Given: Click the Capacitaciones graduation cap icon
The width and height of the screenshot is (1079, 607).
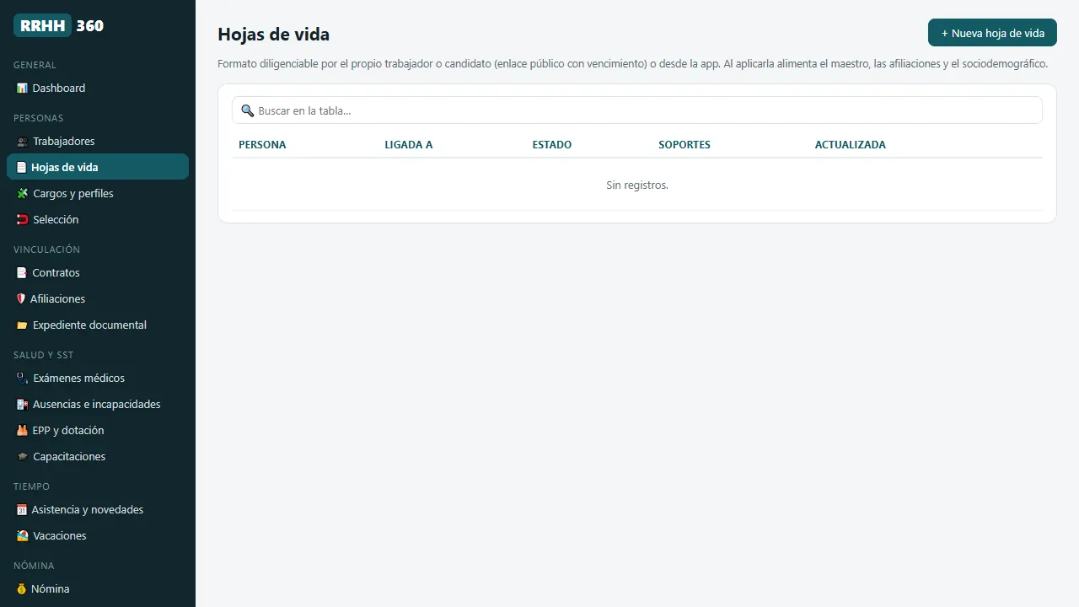Looking at the screenshot, I should (22, 456).
